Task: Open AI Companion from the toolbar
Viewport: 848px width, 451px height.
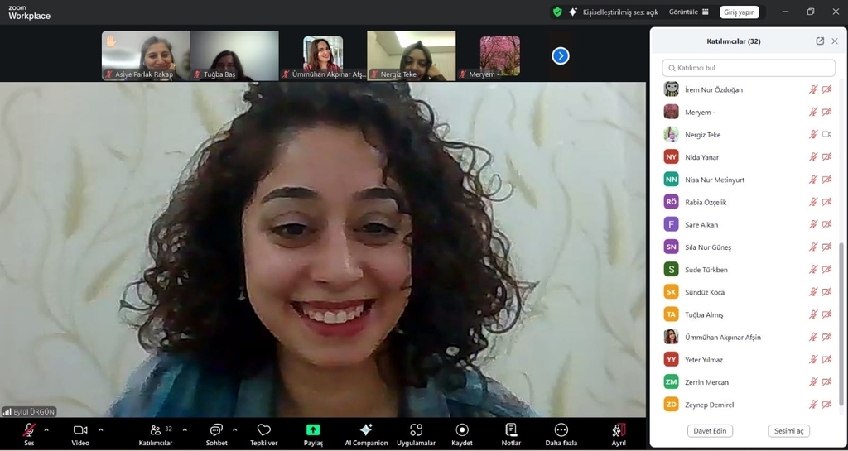Action: coord(366,430)
